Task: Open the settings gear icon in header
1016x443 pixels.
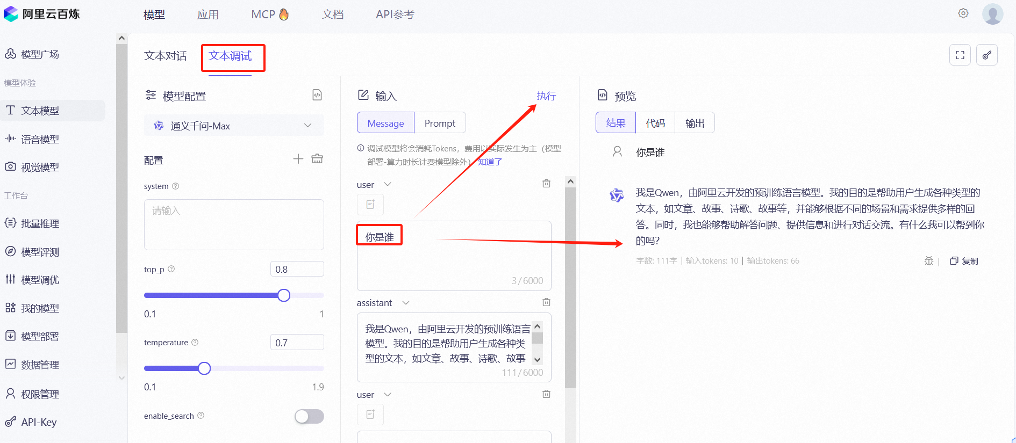Action: (x=963, y=13)
